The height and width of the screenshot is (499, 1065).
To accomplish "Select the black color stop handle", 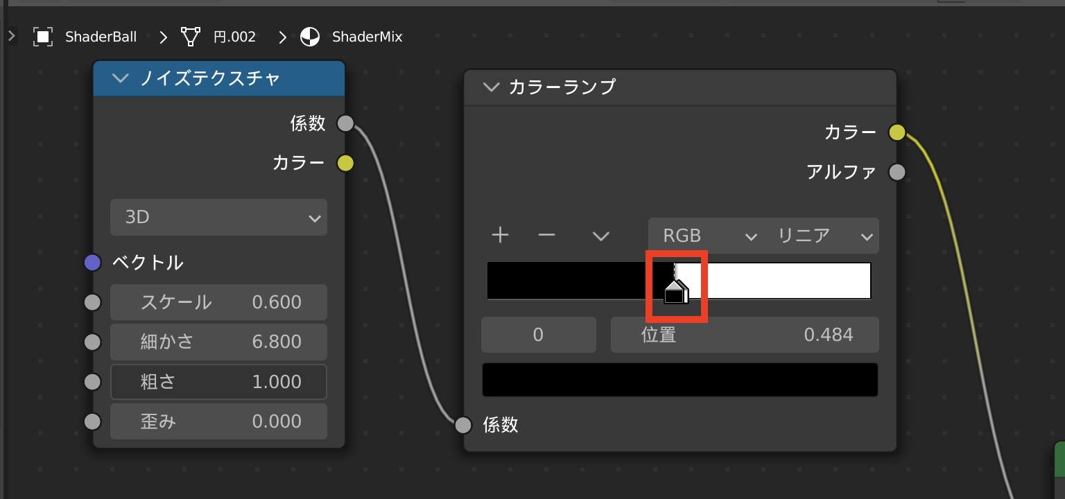I will pos(675,294).
